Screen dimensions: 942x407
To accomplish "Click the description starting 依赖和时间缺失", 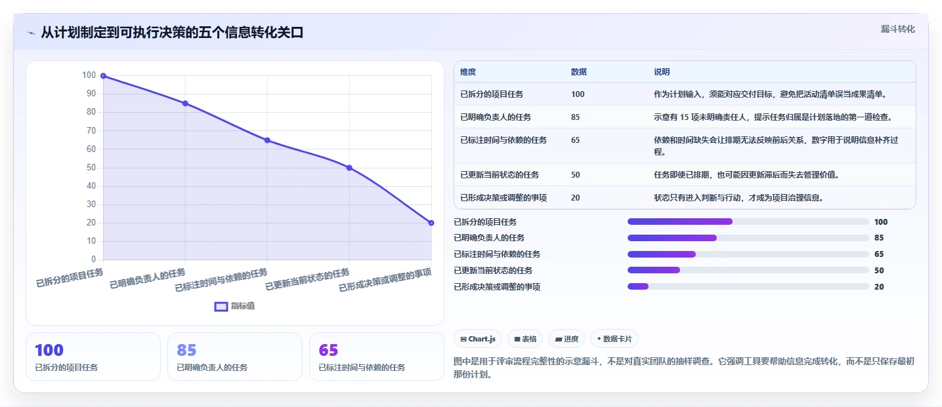I will (x=777, y=145).
